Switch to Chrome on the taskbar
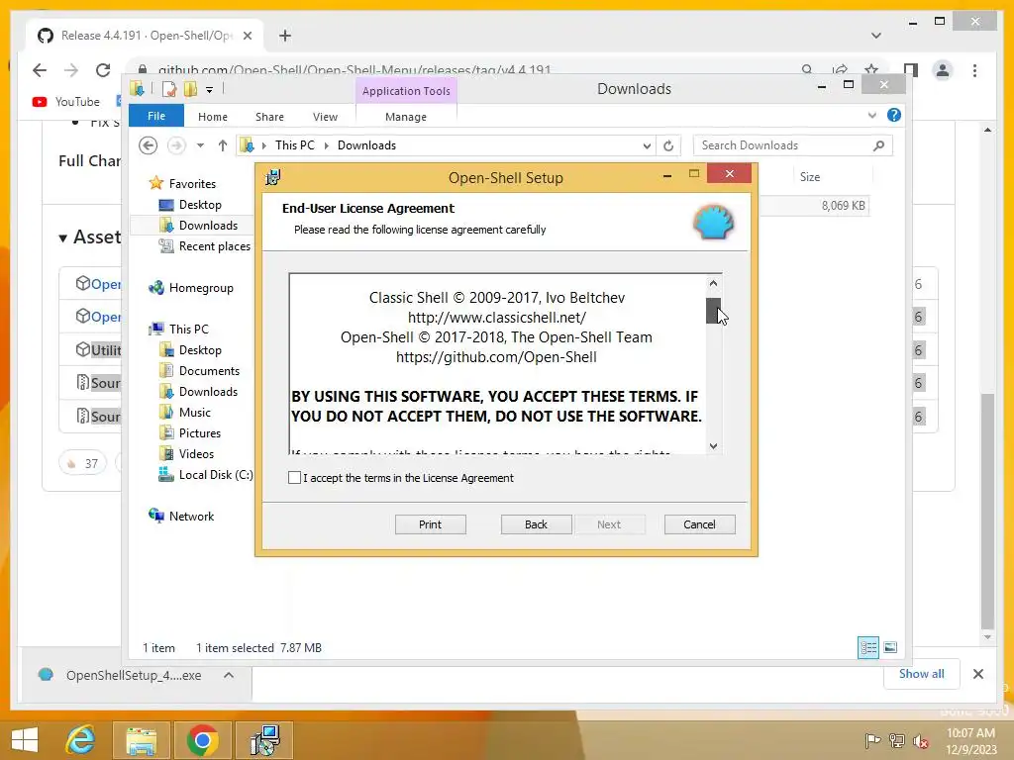The height and width of the screenshot is (760, 1014). point(202,740)
